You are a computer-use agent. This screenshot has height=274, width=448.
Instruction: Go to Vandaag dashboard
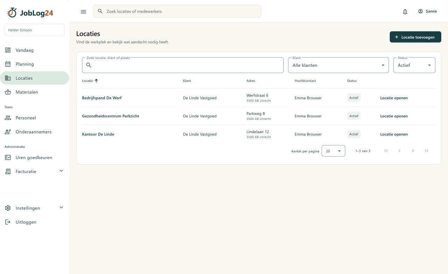click(34, 50)
